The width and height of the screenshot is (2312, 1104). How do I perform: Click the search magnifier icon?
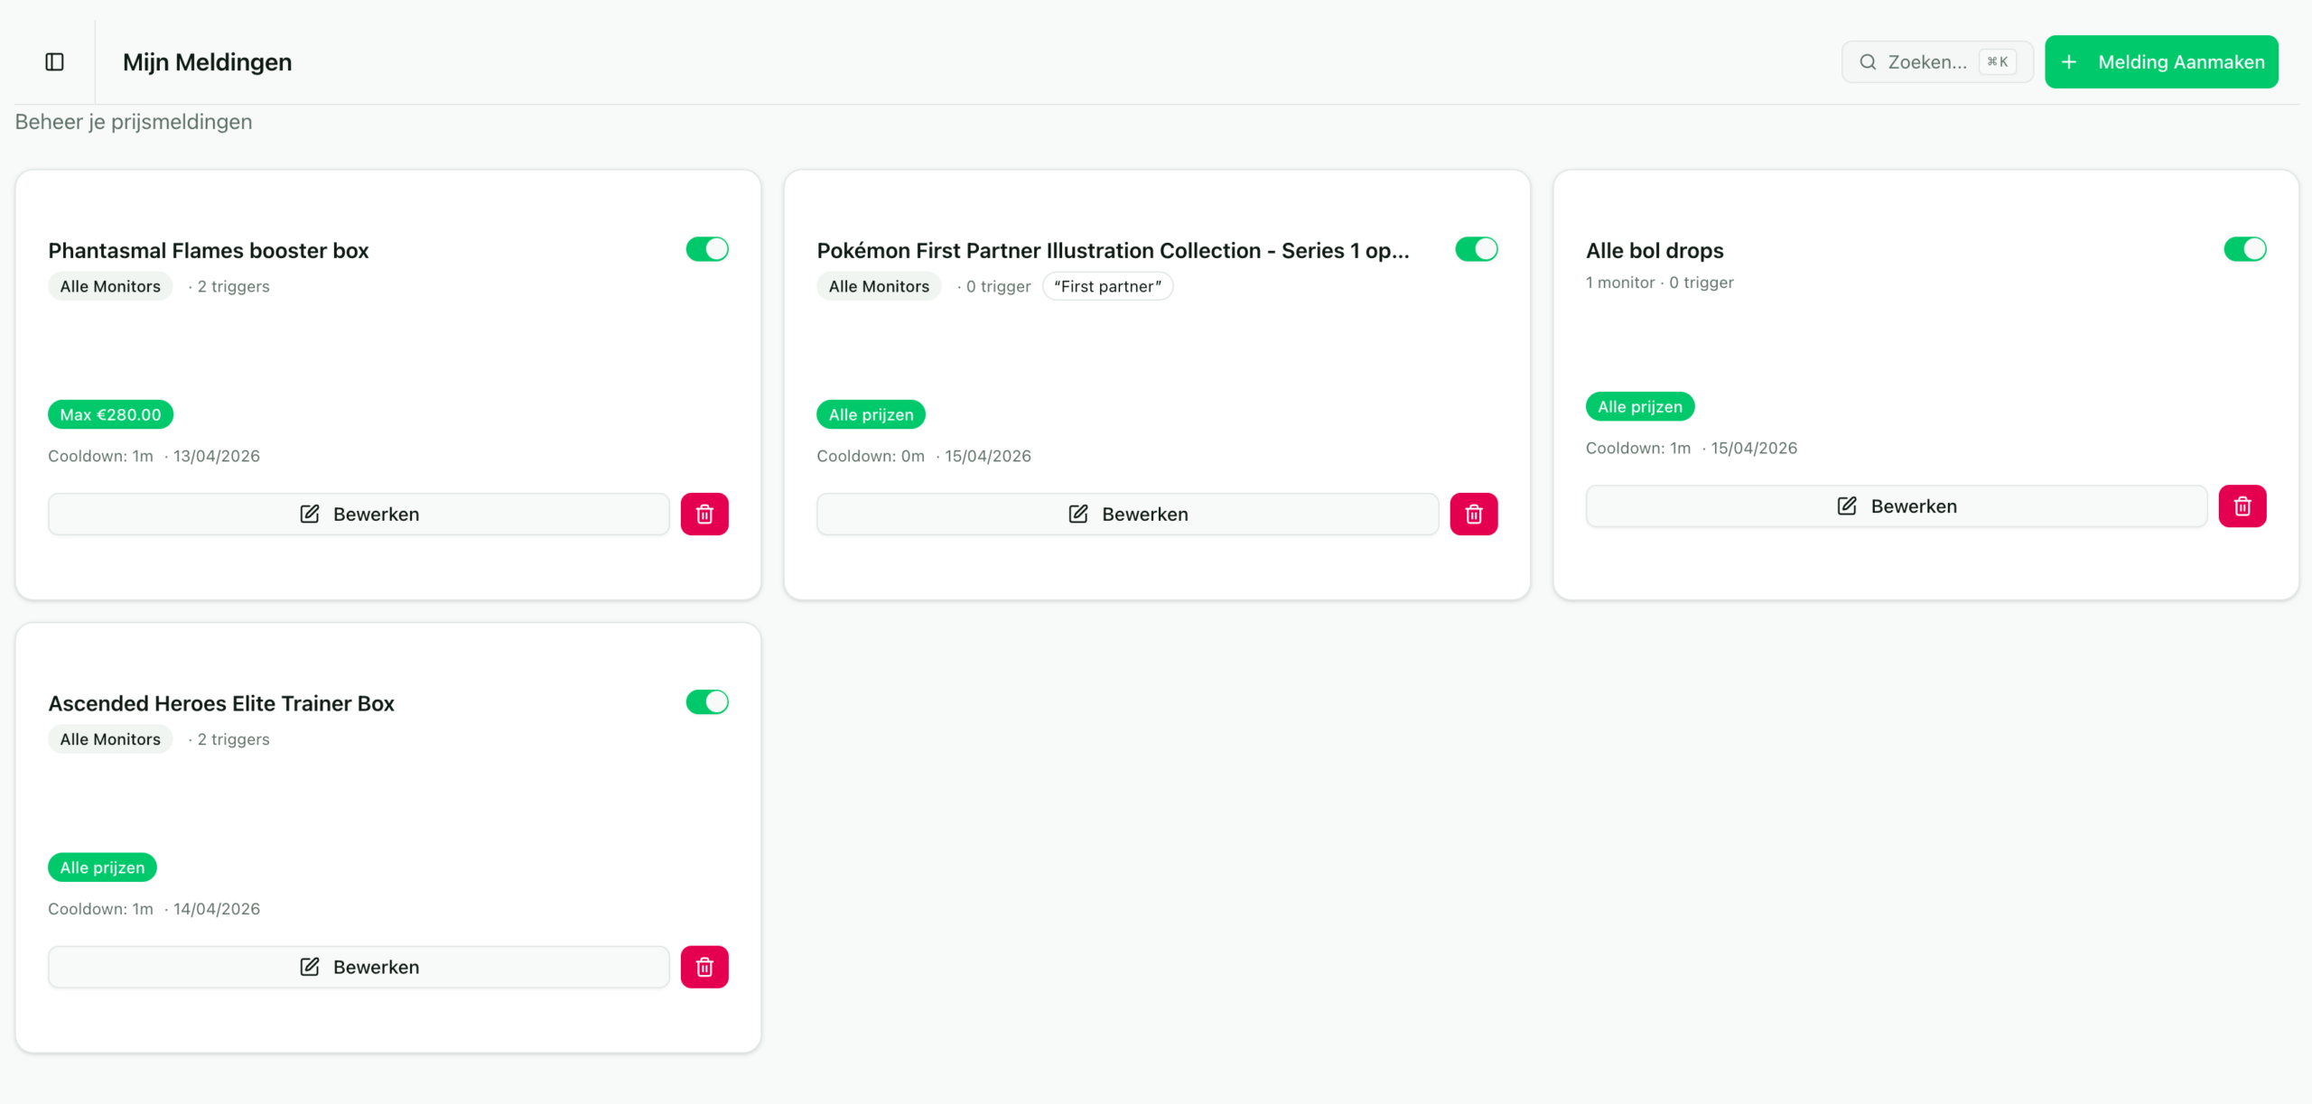1868,62
